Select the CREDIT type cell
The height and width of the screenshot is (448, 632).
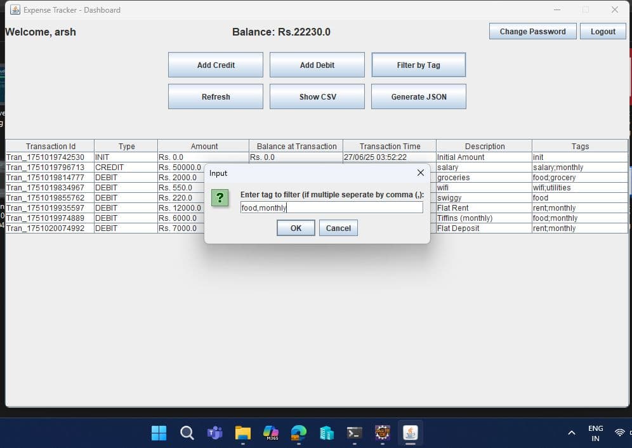click(x=126, y=167)
